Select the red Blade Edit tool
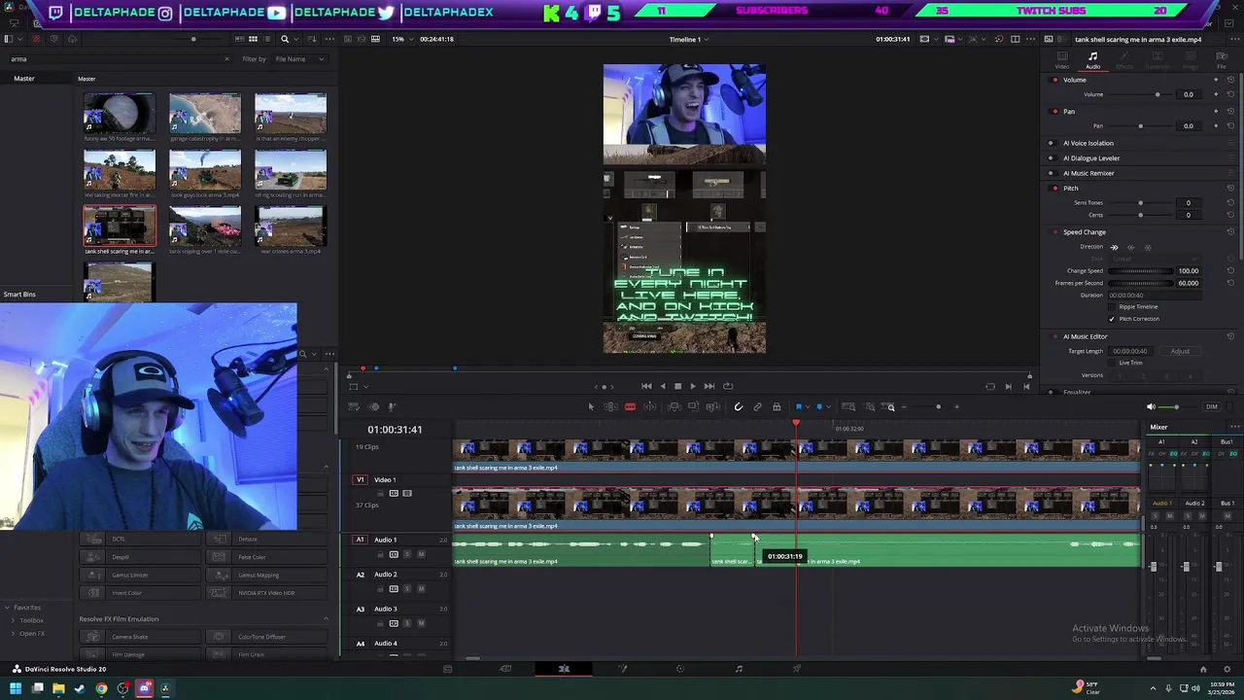The image size is (1244, 700). coord(630,406)
